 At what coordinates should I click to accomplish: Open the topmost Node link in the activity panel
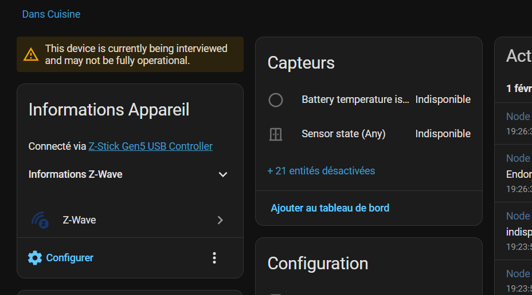(x=518, y=117)
